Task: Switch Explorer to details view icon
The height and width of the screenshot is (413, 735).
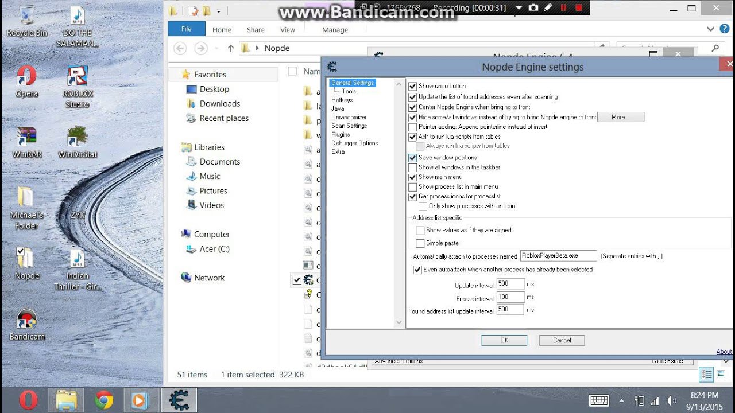Action: click(x=706, y=375)
